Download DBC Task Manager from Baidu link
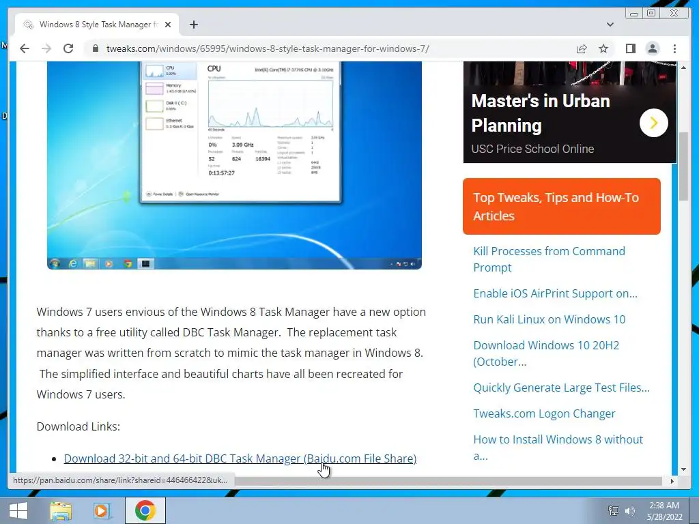 click(240, 458)
